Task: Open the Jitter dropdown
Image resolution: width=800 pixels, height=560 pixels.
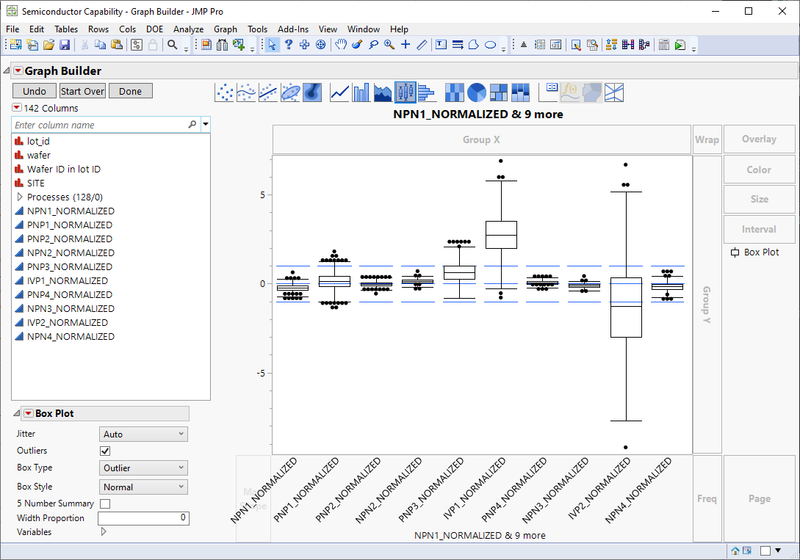Action: pos(143,434)
